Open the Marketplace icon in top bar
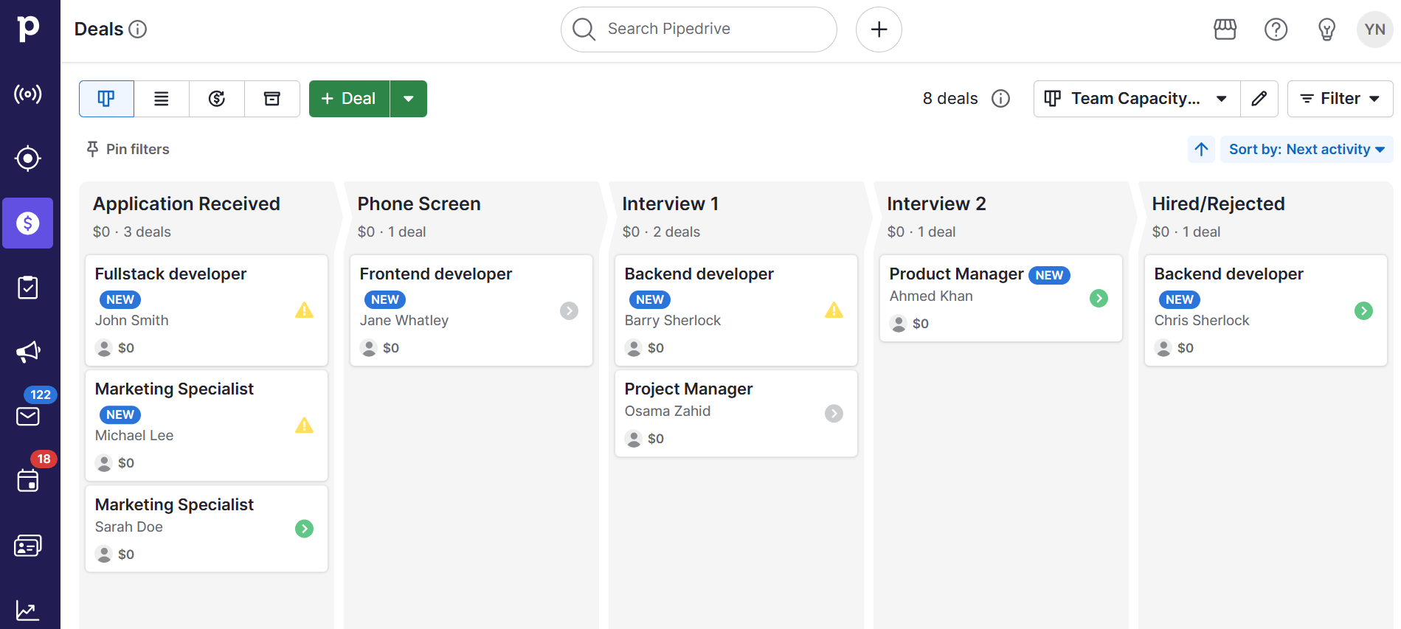The width and height of the screenshot is (1401, 629). (x=1225, y=29)
